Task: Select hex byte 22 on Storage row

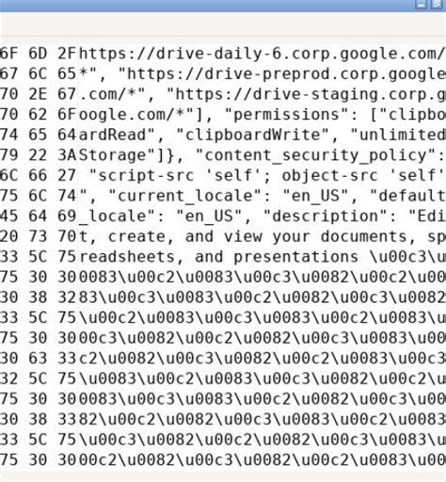Action: tap(38, 155)
